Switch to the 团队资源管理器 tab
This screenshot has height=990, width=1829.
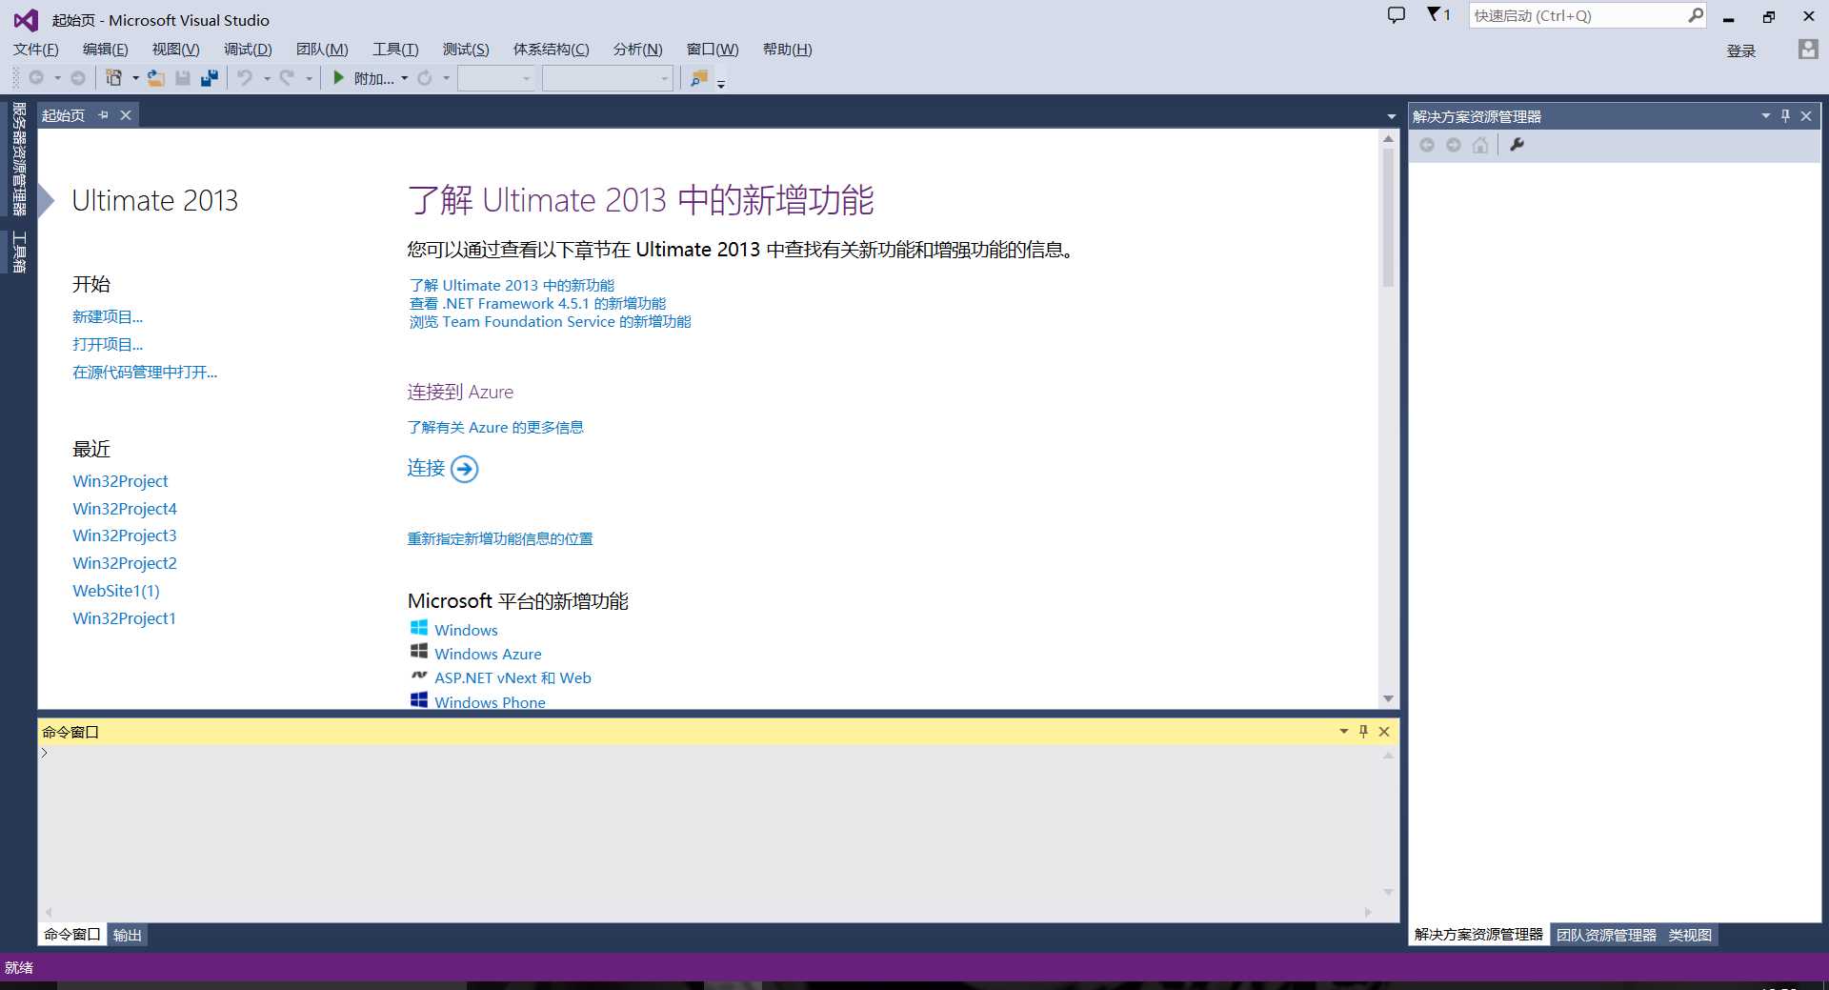pyautogui.click(x=1606, y=935)
